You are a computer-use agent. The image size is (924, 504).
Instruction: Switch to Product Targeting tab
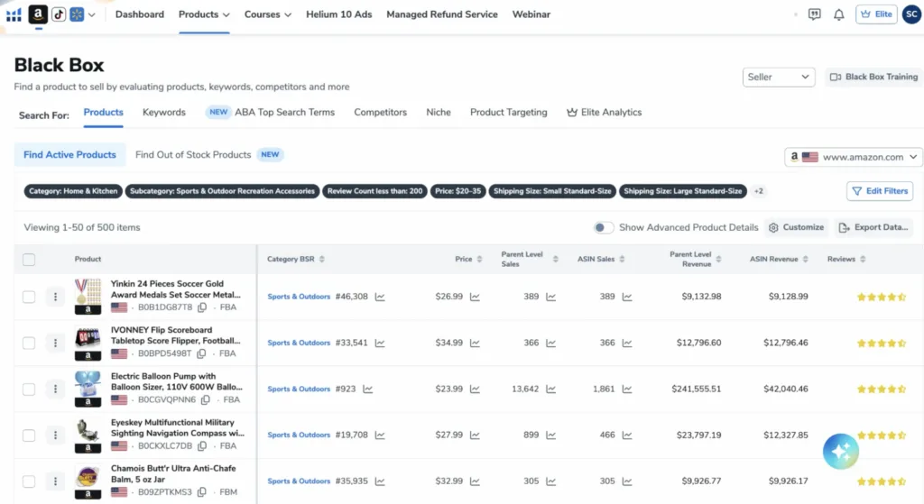pos(509,112)
